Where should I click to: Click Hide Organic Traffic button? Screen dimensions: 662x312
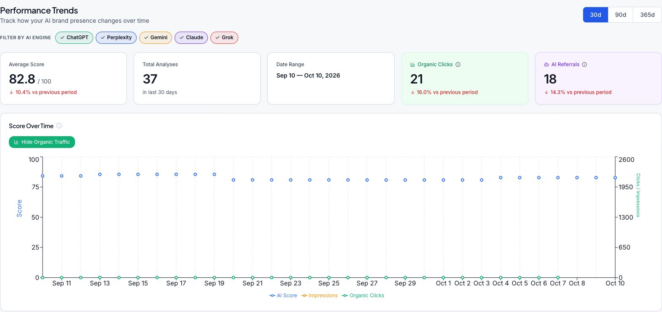pyautogui.click(x=42, y=142)
